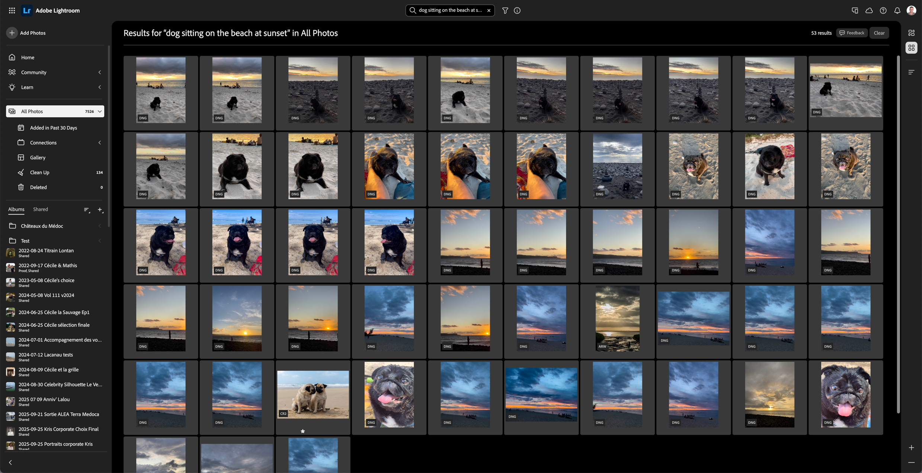Click the Clear button
Screen dimensions: 922x473
879,33
